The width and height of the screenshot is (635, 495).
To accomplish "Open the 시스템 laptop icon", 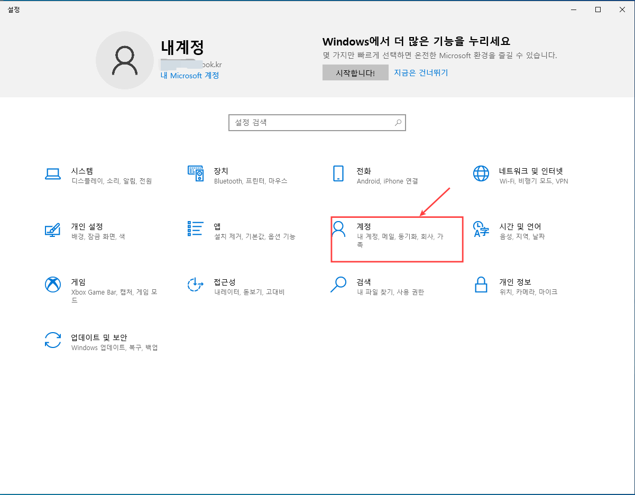I will [x=53, y=174].
